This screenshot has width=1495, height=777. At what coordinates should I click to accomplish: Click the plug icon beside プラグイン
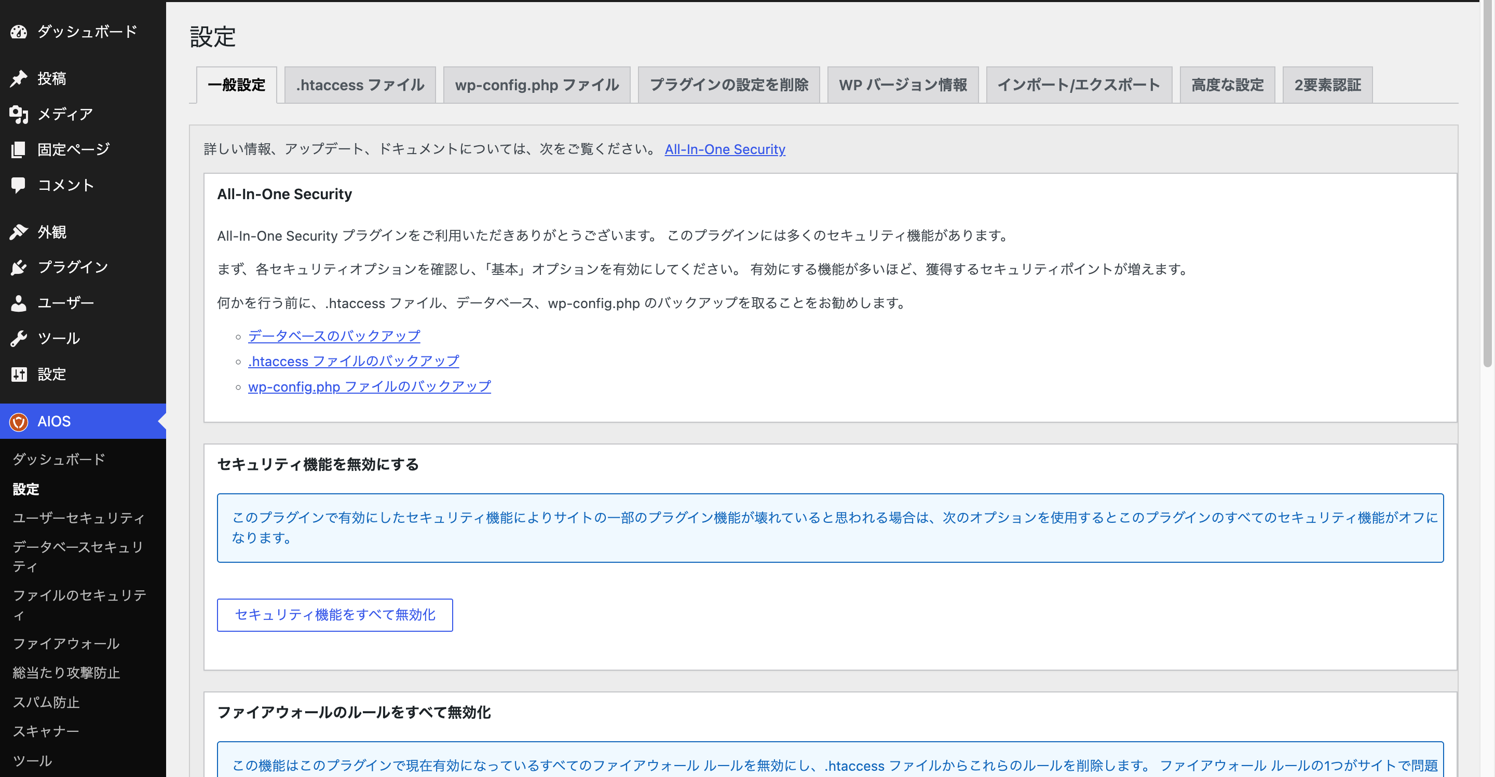(x=19, y=267)
